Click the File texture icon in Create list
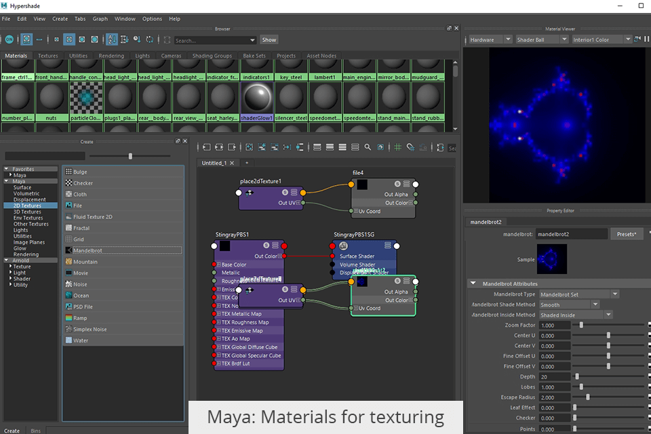 [x=69, y=205]
